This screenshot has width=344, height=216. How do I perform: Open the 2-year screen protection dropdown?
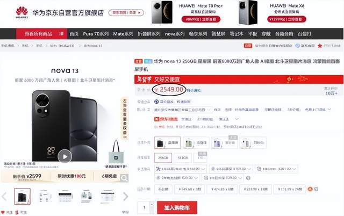click(x=231, y=169)
